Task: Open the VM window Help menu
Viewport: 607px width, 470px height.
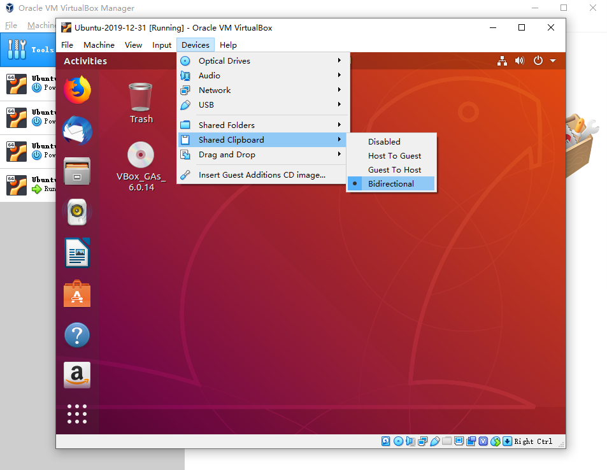Action: (228, 45)
